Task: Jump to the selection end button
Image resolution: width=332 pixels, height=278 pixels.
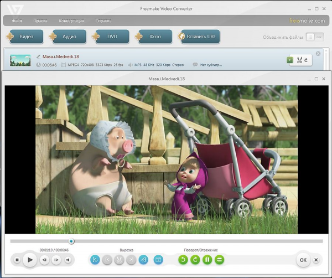Action: (131, 260)
